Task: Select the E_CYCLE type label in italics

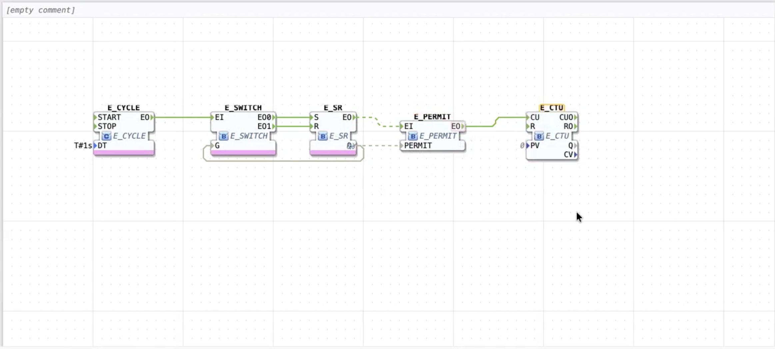Action: tap(129, 136)
